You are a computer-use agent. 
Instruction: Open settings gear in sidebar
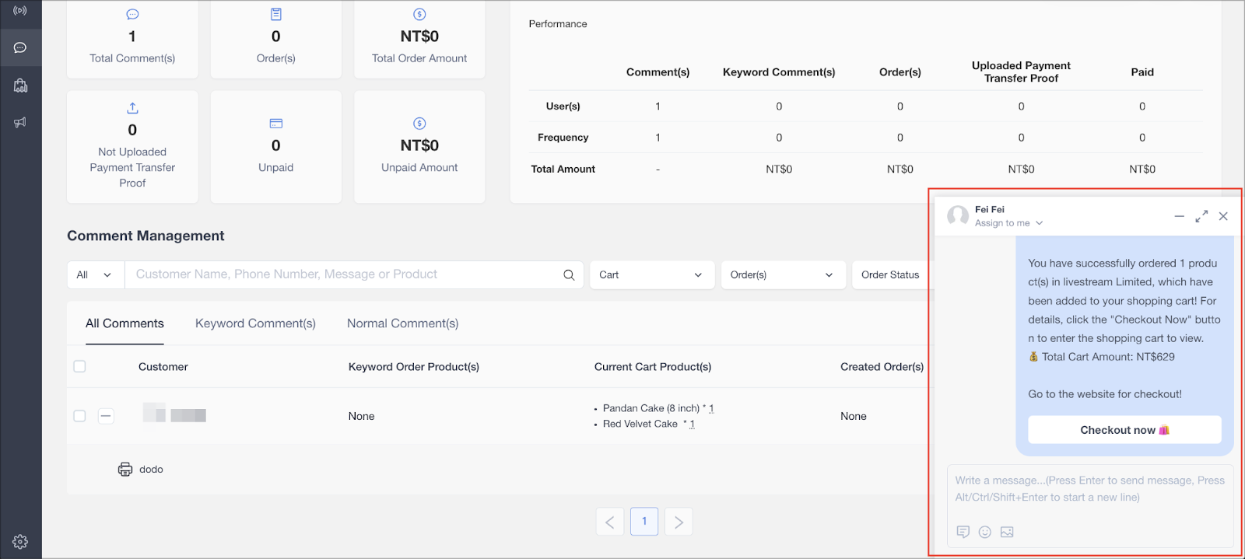point(20,541)
